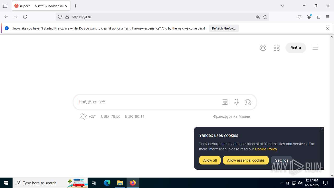This screenshot has height=188, width=334.
Task: Open the Yandex services grid icon
Action: pyautogui.click(x=277, y=48)
